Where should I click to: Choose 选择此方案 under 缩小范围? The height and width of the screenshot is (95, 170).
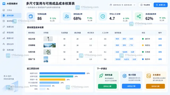131,86
